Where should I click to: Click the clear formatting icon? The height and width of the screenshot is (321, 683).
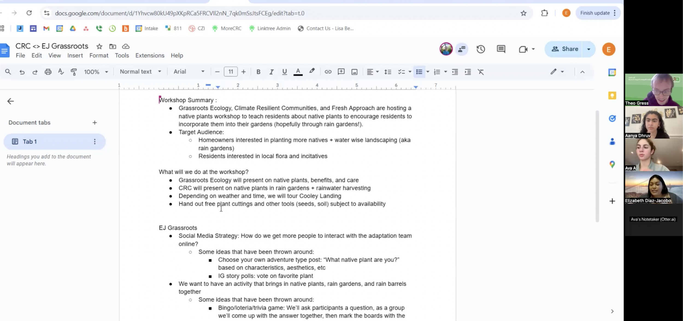pyautogui.click(x=481, y=72)
